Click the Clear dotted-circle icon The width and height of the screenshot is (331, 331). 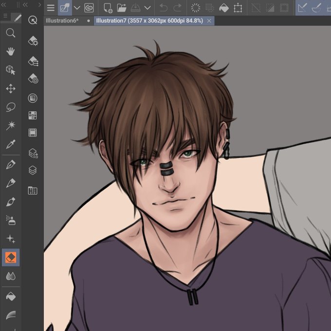(x=196, y=8)
